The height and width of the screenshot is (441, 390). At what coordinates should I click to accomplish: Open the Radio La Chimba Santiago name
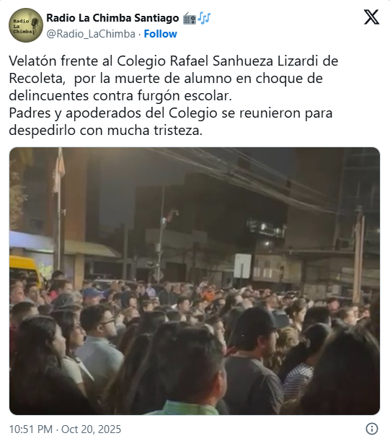click(x=112, y=18)
